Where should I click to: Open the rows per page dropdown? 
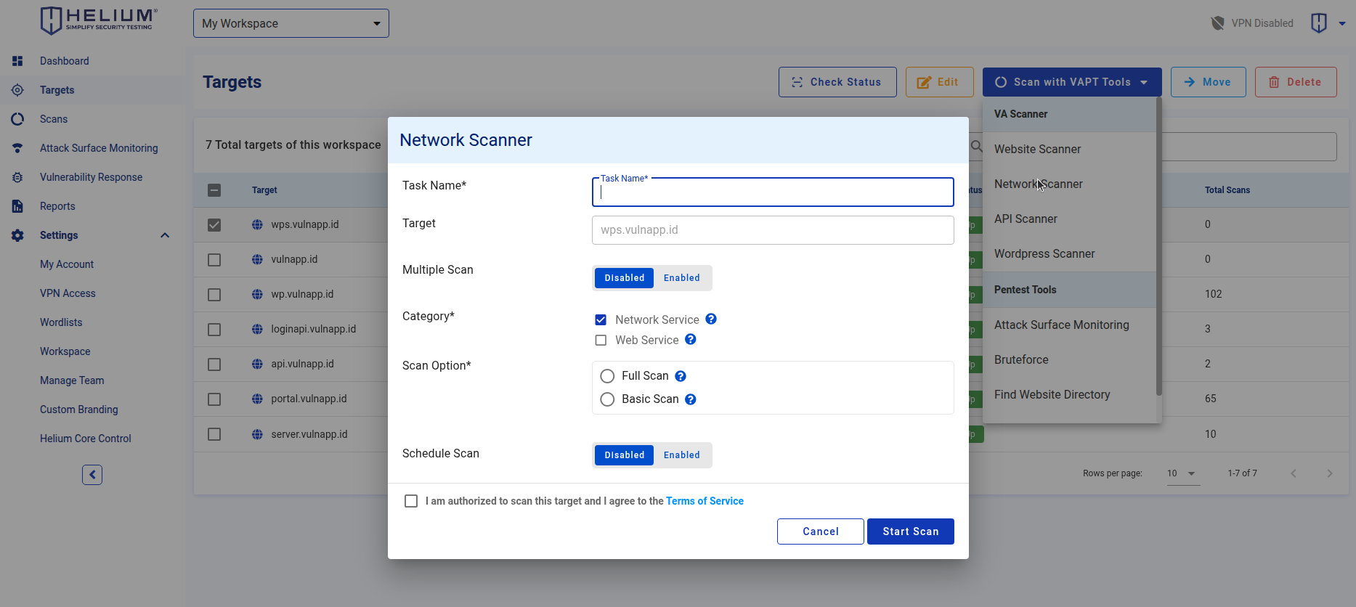pos(1182,473)
